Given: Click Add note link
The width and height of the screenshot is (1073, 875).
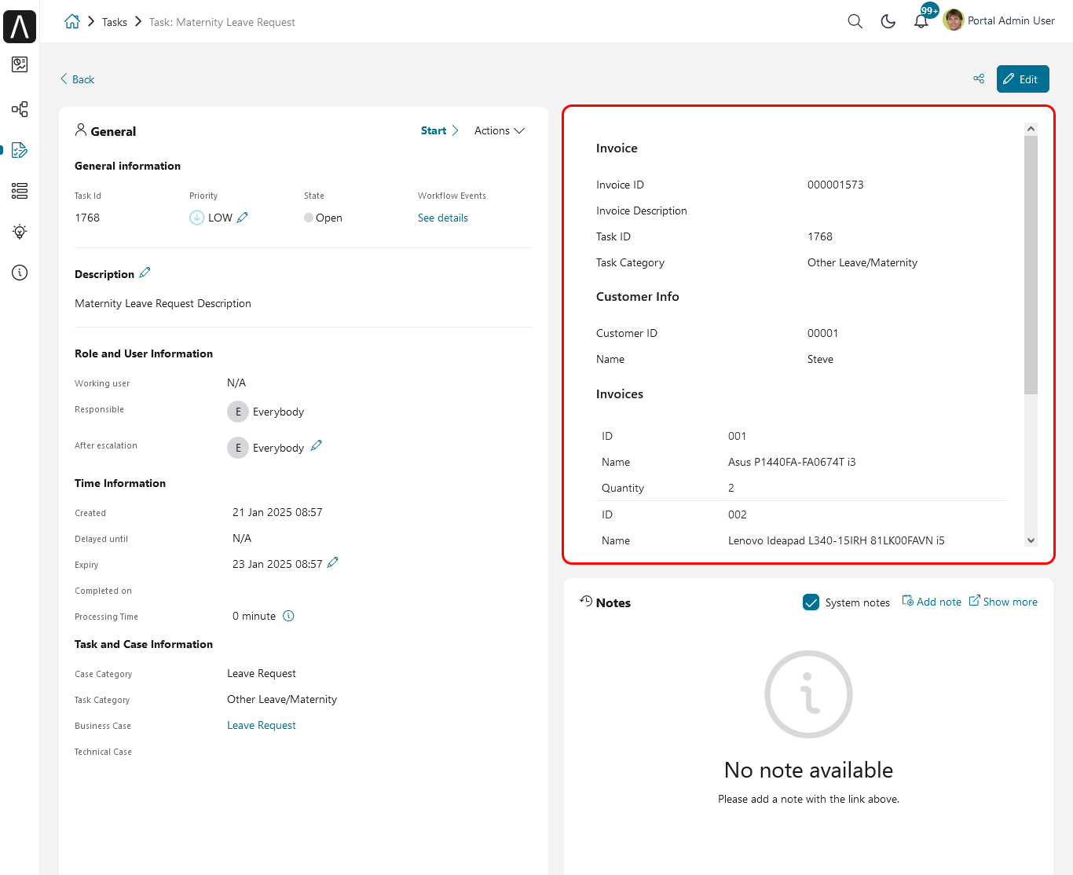Looking at the screenshot, I should click(x=932, y=602).
